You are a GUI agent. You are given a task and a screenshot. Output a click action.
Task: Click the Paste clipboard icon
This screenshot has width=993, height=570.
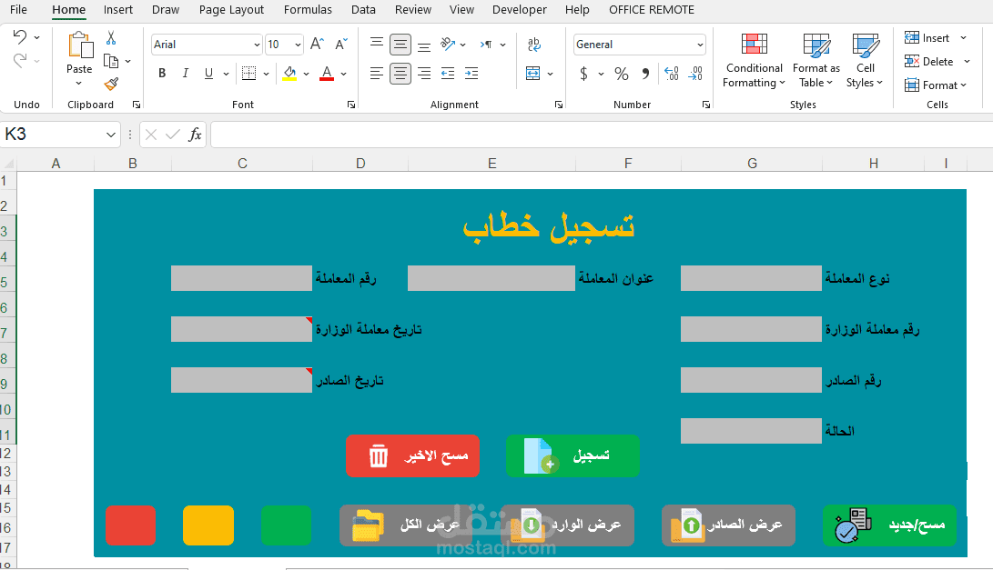80,45
